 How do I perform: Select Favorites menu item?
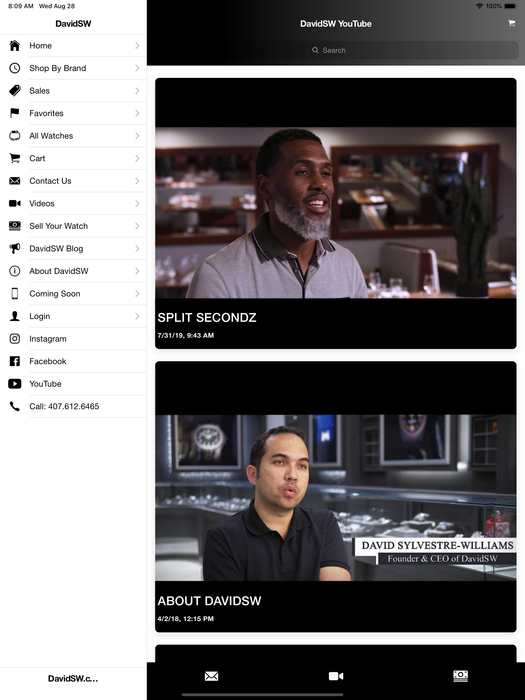click(x=73, y=113)
